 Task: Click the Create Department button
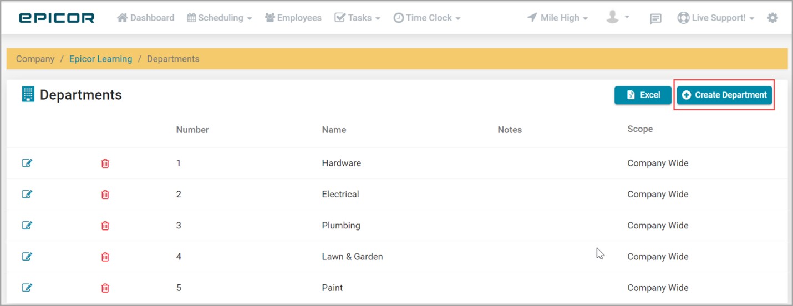(x=724, y=95)
